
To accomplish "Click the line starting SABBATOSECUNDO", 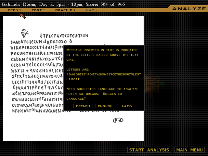I will 41,42.
